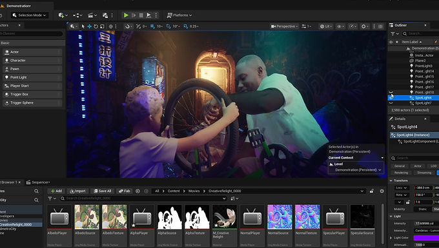Viewport: 439px width, 248px height.
Task: Click the green Play button
Action: click(x=126, y=15)
